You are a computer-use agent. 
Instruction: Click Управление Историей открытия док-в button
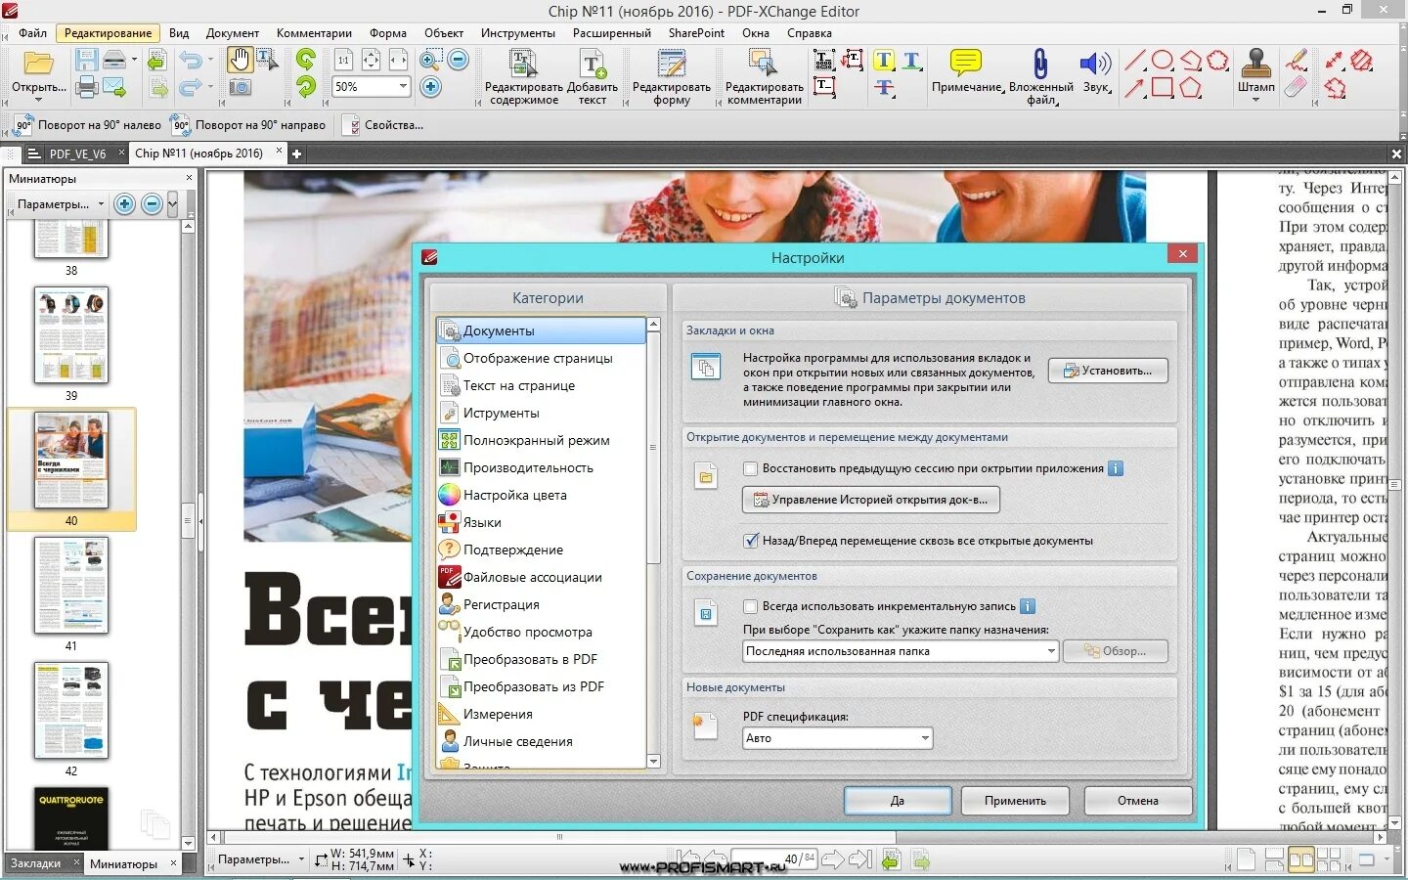click(x=871, y=500)
